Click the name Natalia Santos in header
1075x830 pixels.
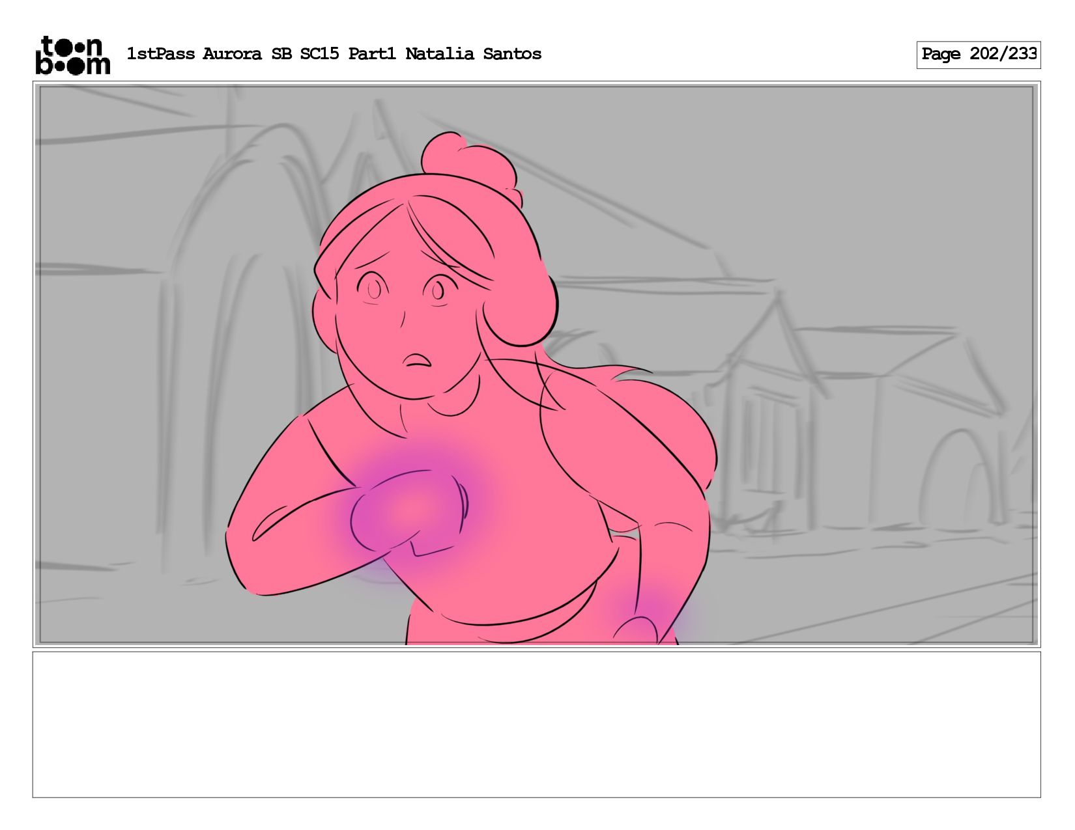[473, 54]
